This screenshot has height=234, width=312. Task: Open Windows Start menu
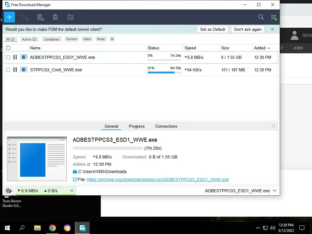pyautogui.click(x=7, y=228)
